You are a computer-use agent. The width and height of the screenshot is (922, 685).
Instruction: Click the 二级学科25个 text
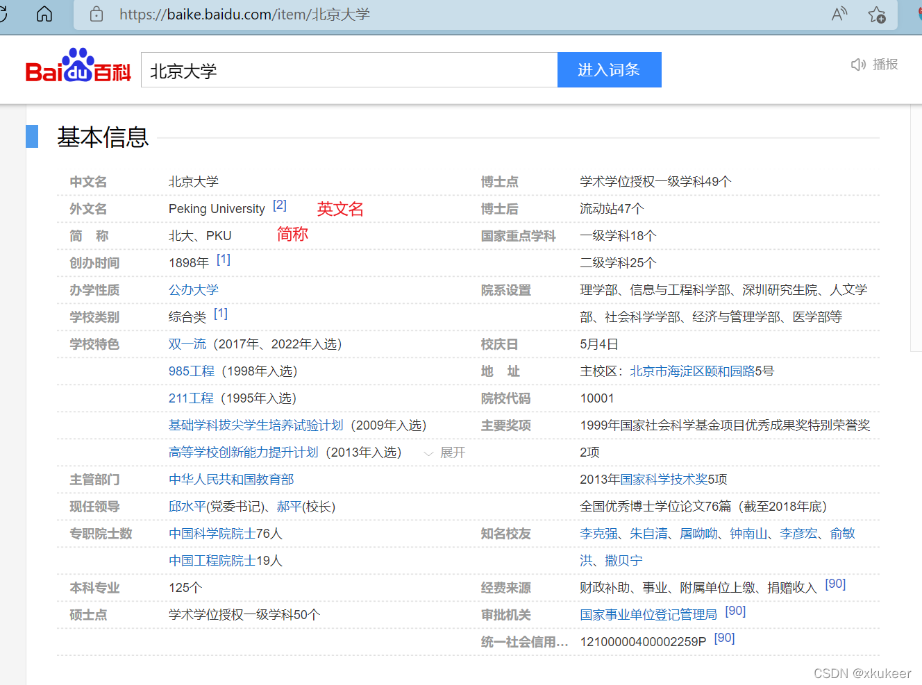tap(618, 263)
